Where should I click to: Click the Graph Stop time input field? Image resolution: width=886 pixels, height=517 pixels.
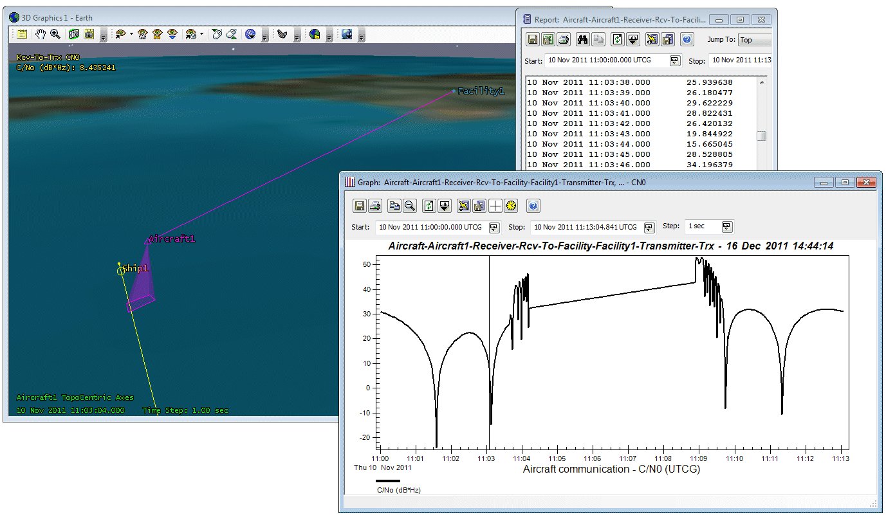point(586,227)
